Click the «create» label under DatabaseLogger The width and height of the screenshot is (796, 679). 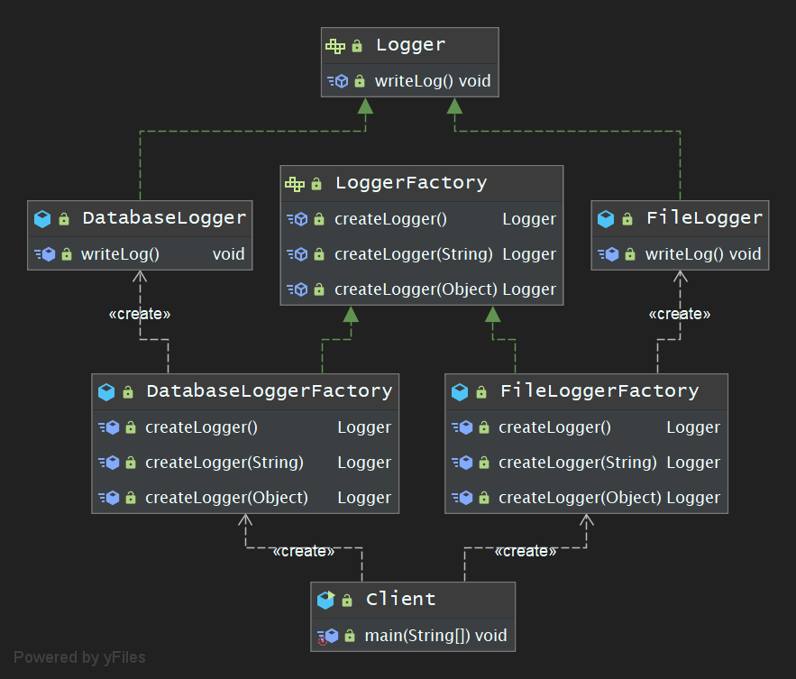click(x=139, y=314)
